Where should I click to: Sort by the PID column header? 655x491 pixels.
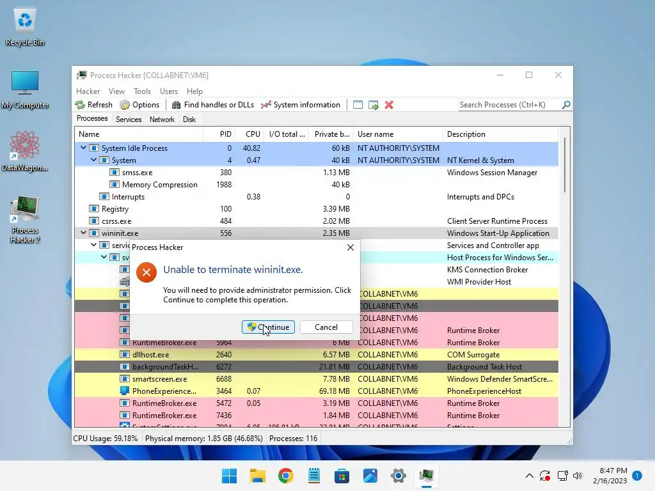[x=219, y=134]
